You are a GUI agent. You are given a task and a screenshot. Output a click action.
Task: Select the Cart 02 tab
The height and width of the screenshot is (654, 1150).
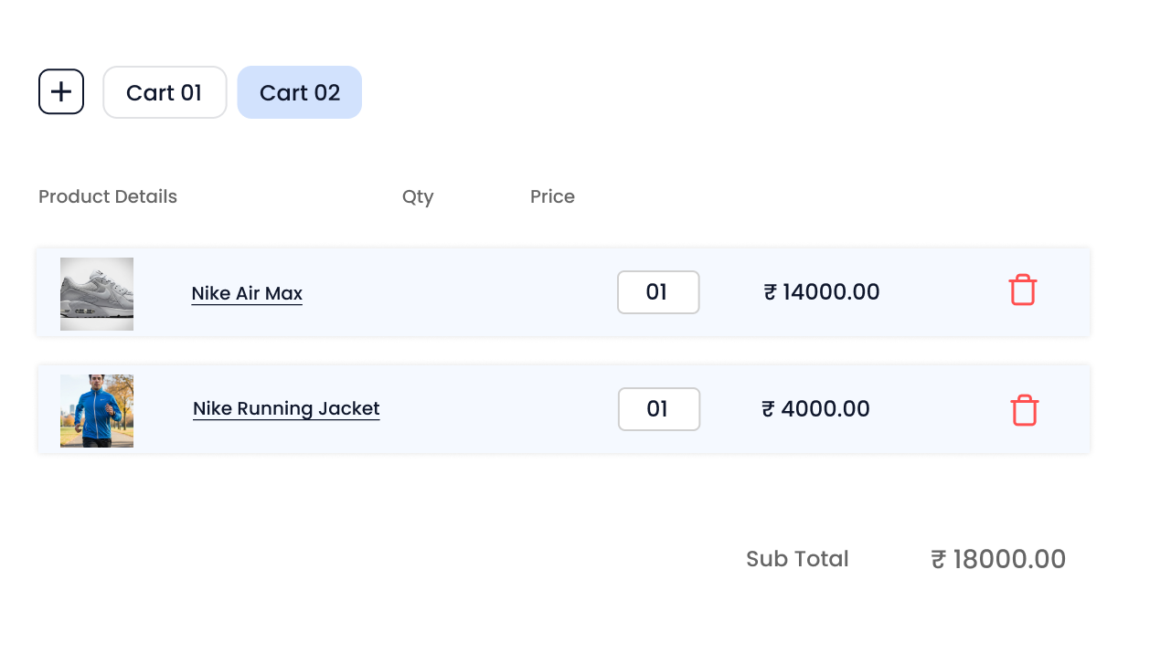point(300,92)
